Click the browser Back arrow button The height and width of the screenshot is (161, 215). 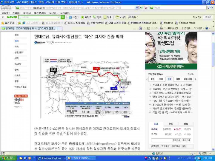click(3, 8)
